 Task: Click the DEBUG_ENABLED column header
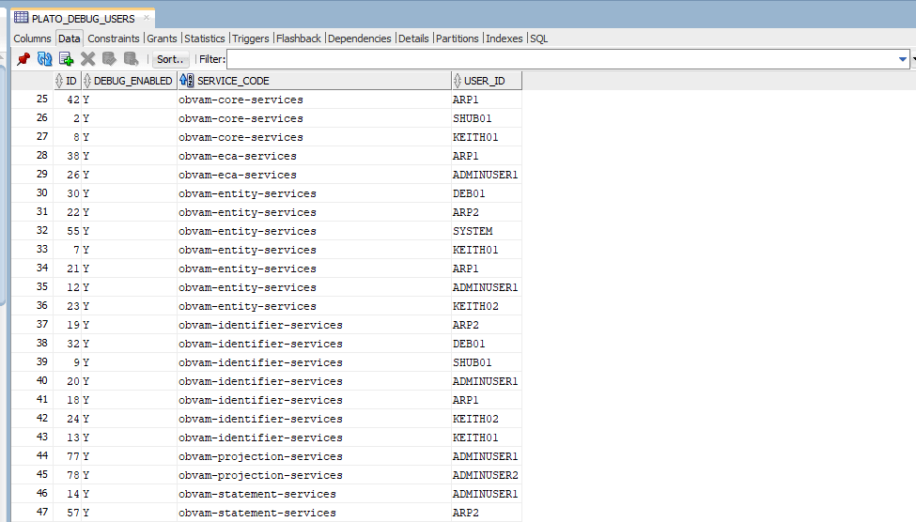click(x=129, y=81)
